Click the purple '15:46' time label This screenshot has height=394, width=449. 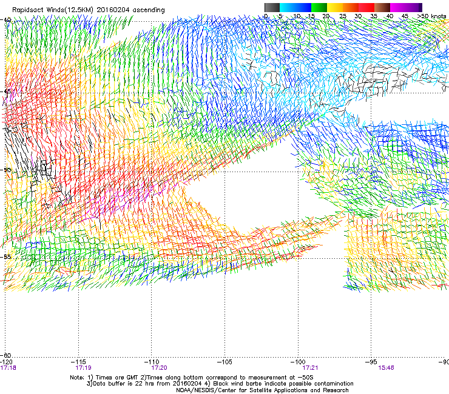(x=386, y=368)
